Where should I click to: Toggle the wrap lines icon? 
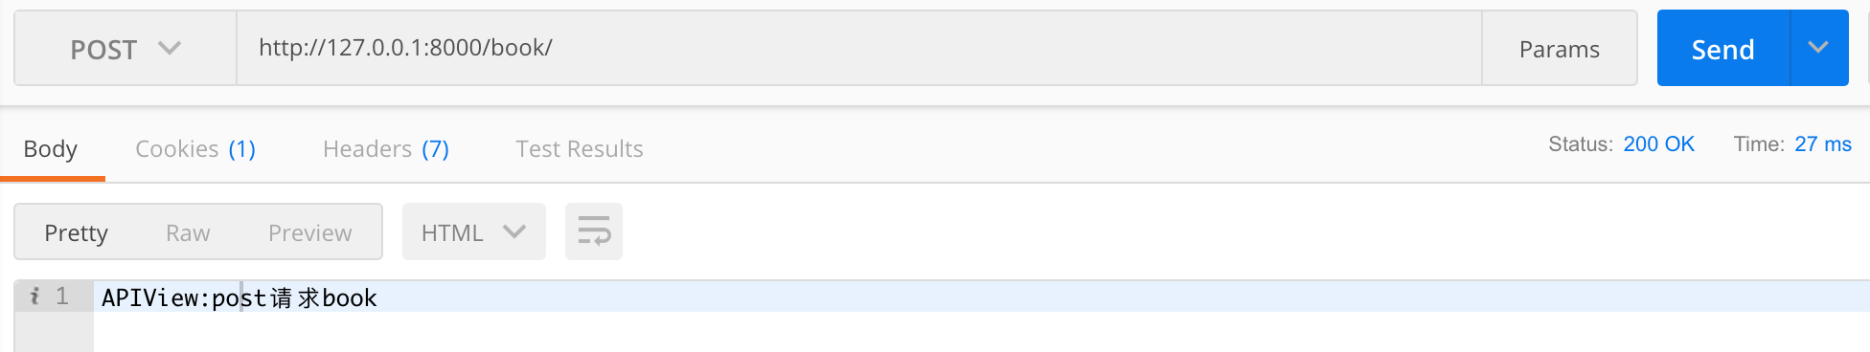click(594, 231)
